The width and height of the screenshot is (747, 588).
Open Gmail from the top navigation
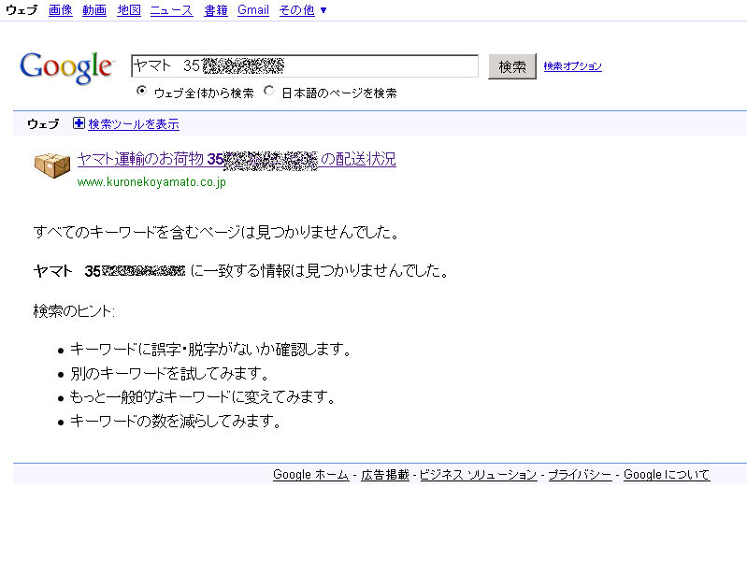(x=253, y=10)
